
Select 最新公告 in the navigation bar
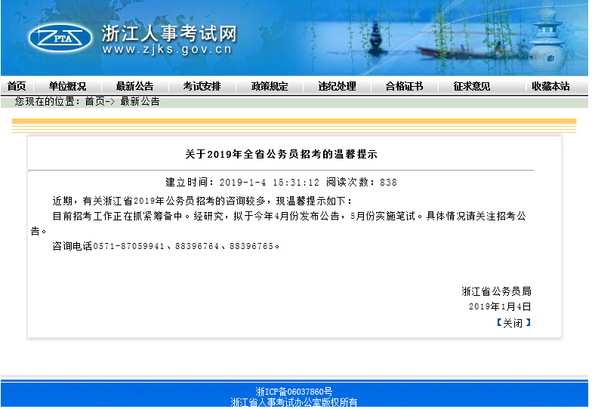[x=134, y=86]
